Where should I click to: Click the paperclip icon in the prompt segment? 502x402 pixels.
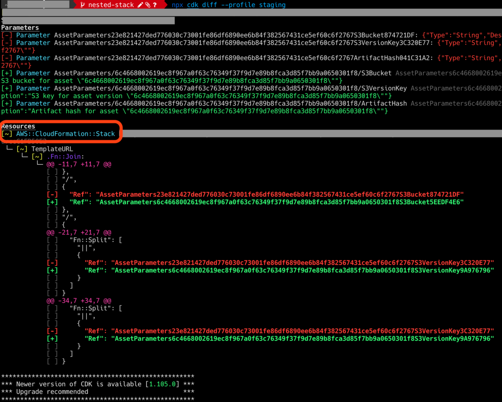click(x=147, y=5)
